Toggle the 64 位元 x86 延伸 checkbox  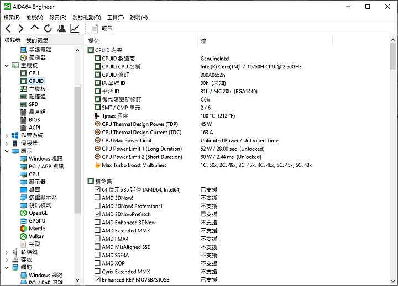97,189
